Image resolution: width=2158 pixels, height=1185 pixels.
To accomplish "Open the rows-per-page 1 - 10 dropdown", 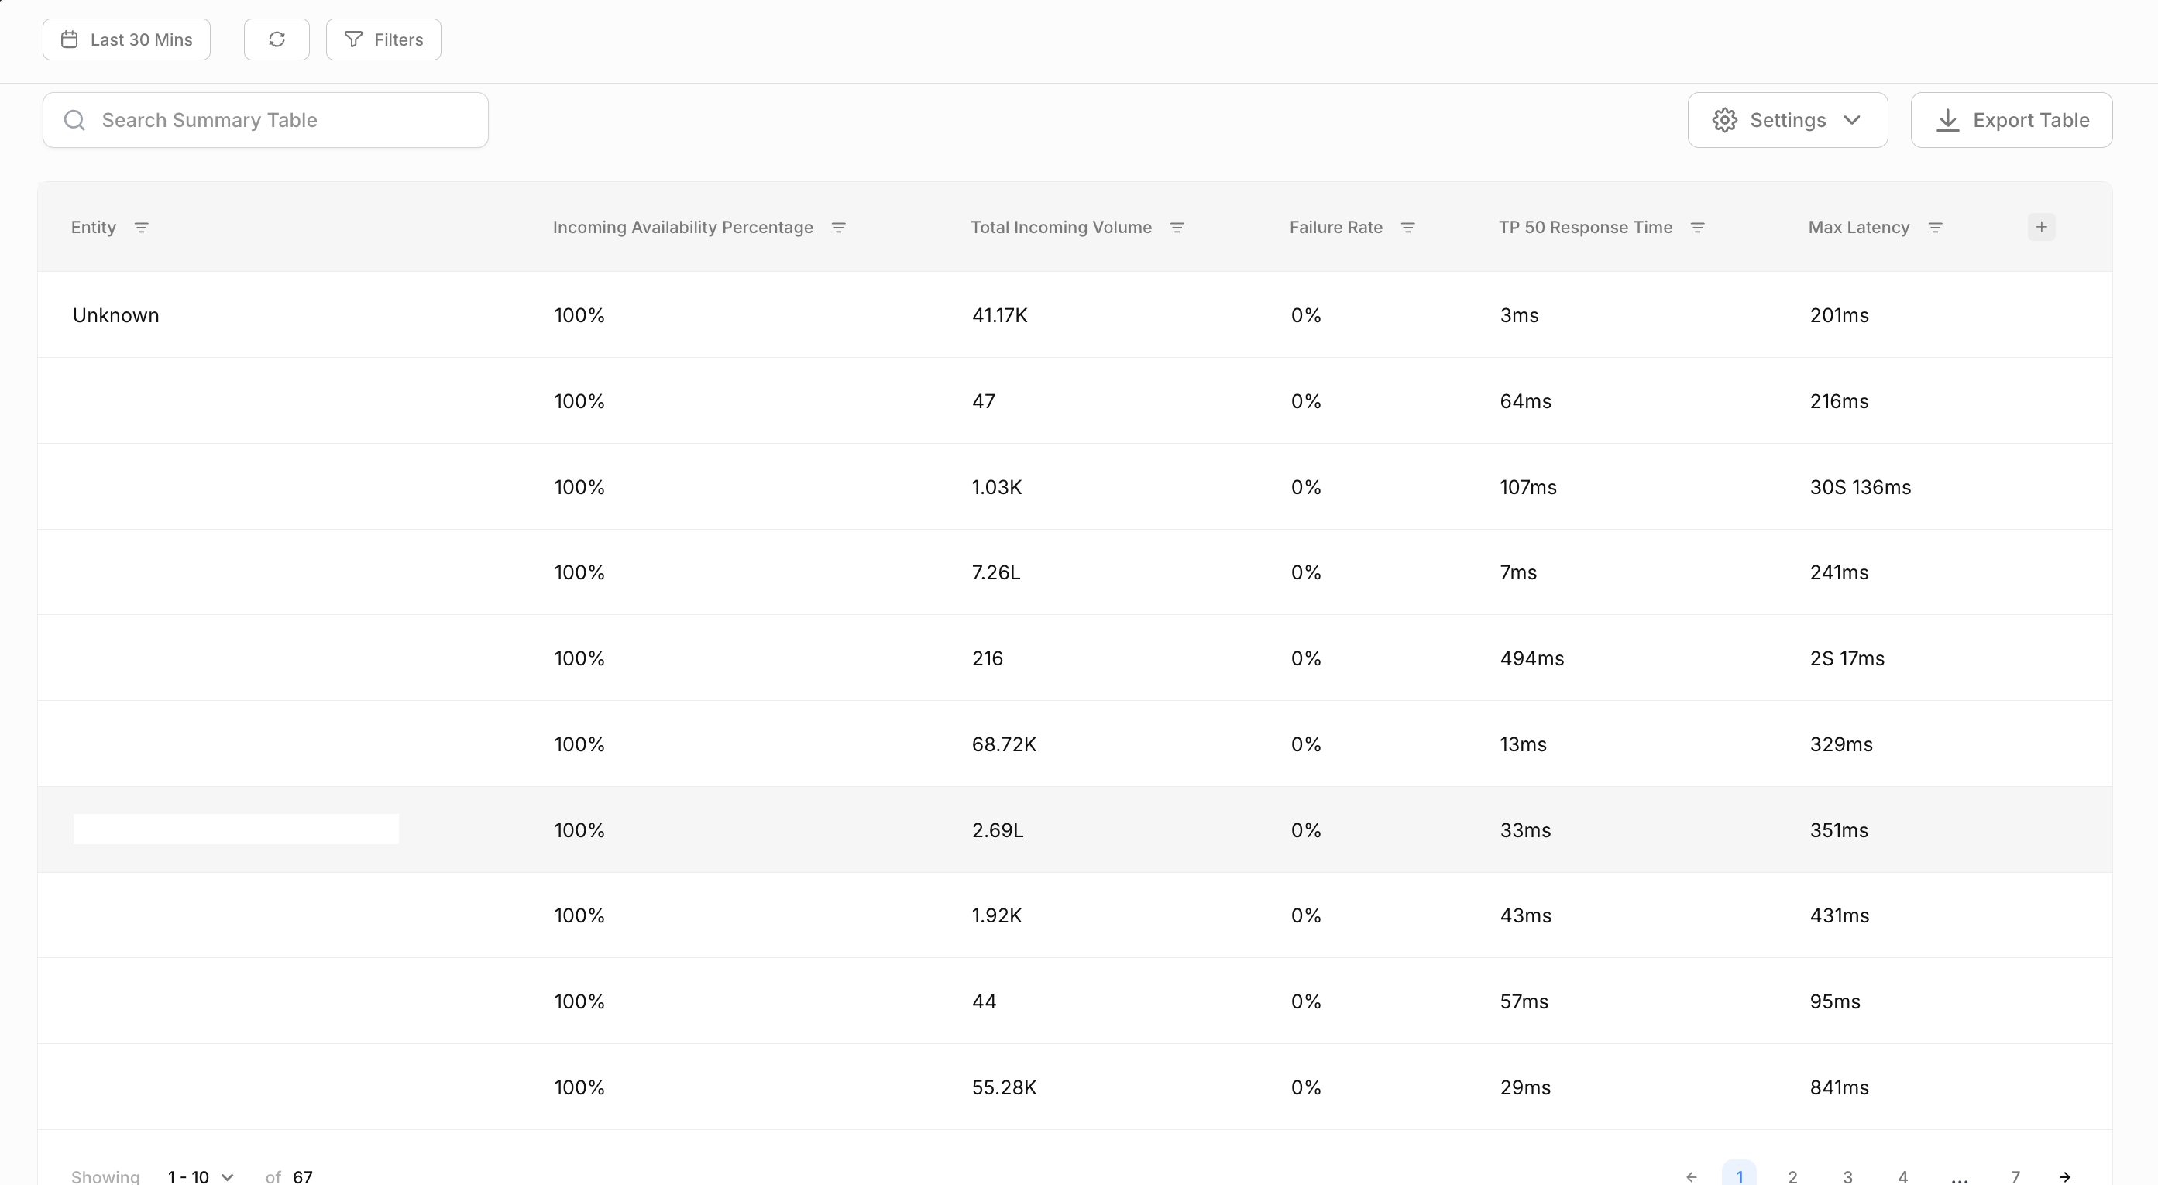I will point(200,1176).
